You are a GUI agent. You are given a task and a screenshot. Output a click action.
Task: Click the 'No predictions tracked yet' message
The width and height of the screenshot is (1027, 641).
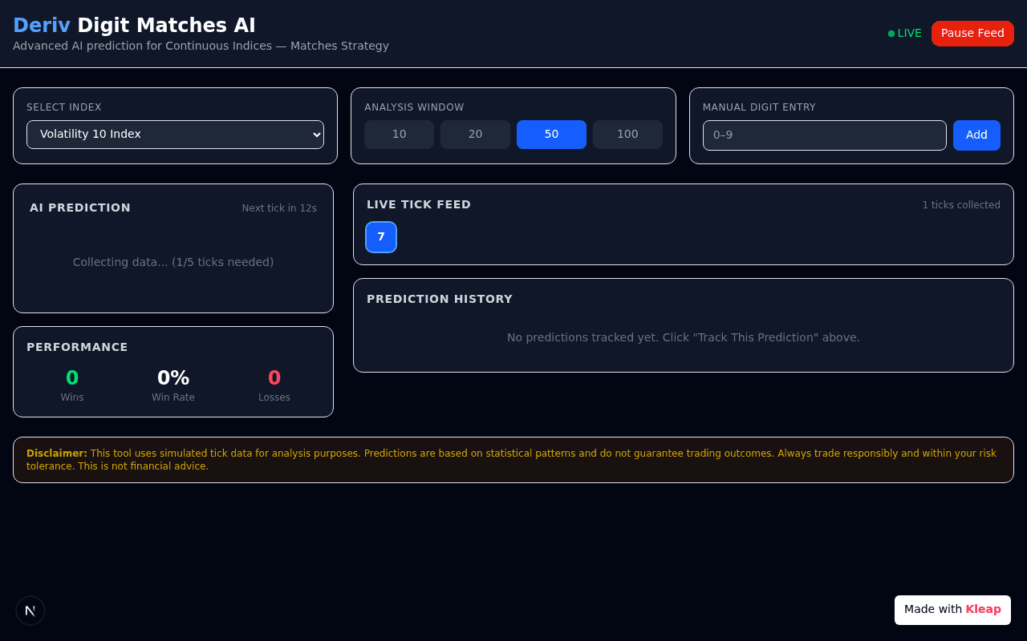tap(684, 337)
